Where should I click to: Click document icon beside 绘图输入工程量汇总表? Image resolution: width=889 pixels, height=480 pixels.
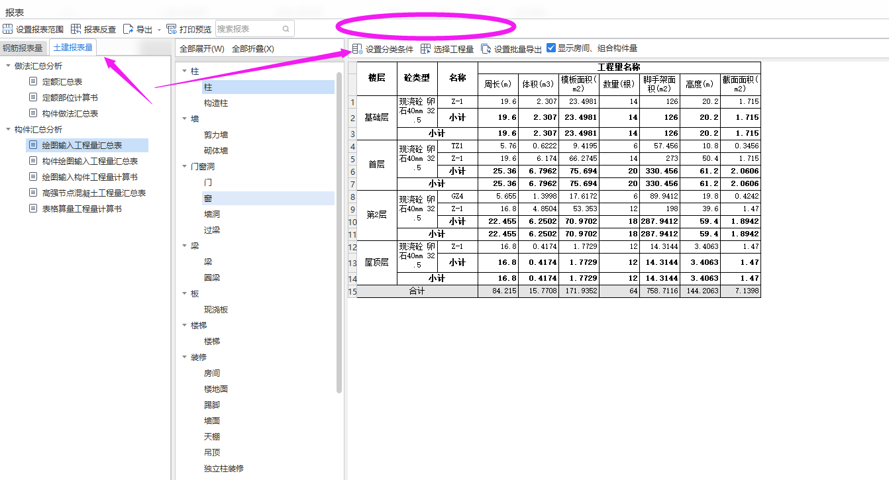pyautogui.click(x=33, y=145)
